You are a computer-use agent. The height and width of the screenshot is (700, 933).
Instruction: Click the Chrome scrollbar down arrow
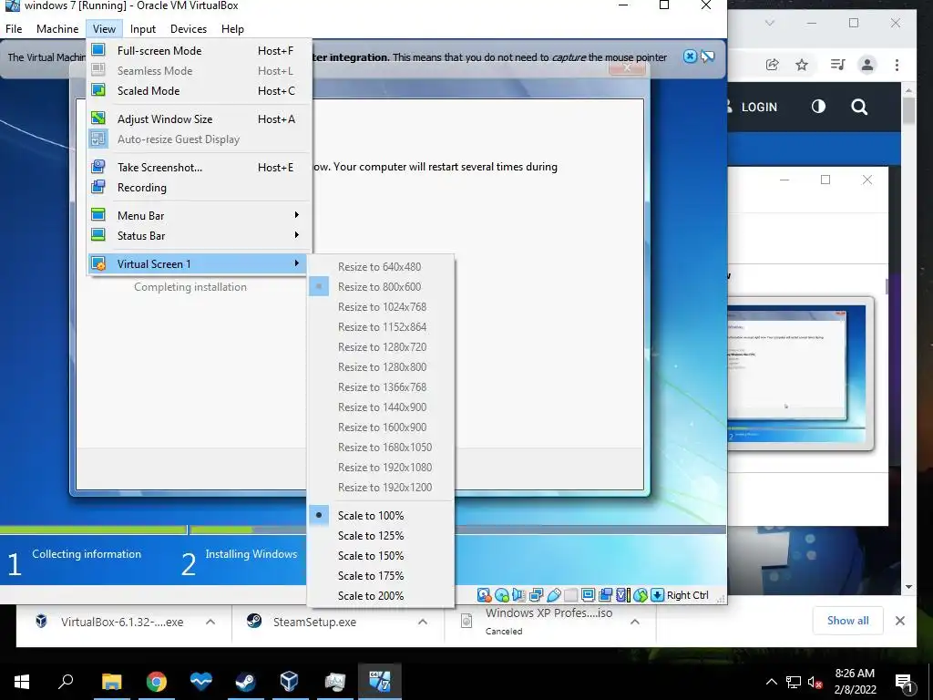[908, 587]
